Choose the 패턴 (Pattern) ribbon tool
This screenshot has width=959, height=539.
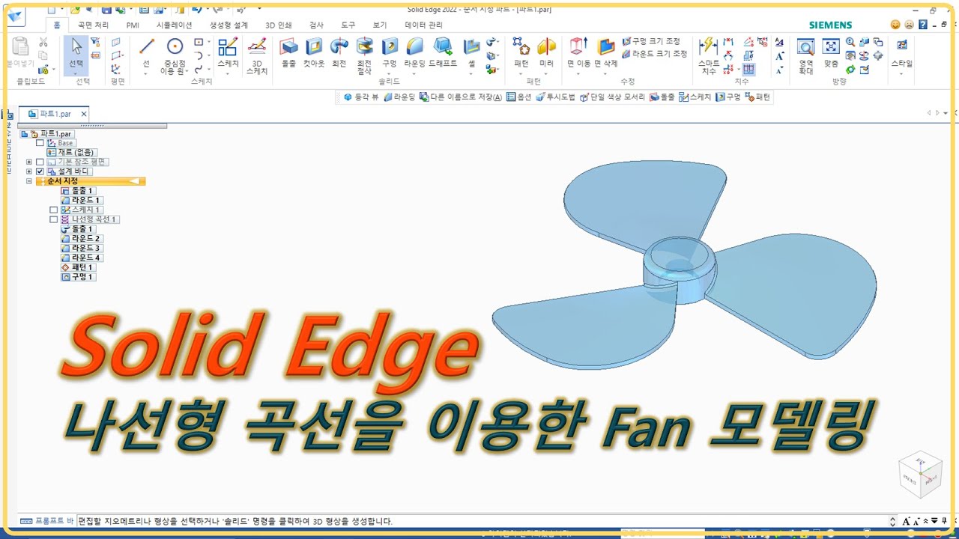click(x=521, y=52)
